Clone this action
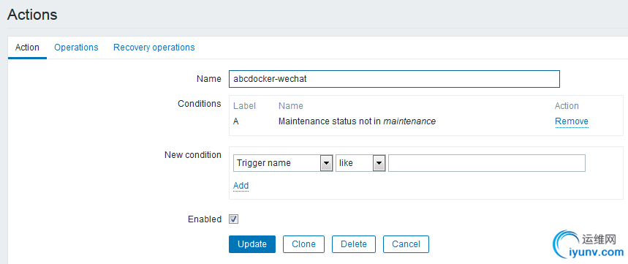The height and width of the screenshot is (264, 628). click(303, 244)
